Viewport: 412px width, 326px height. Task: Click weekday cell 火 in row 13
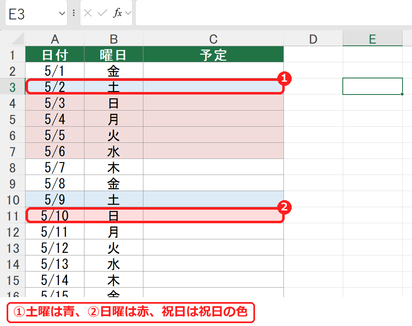114,248
